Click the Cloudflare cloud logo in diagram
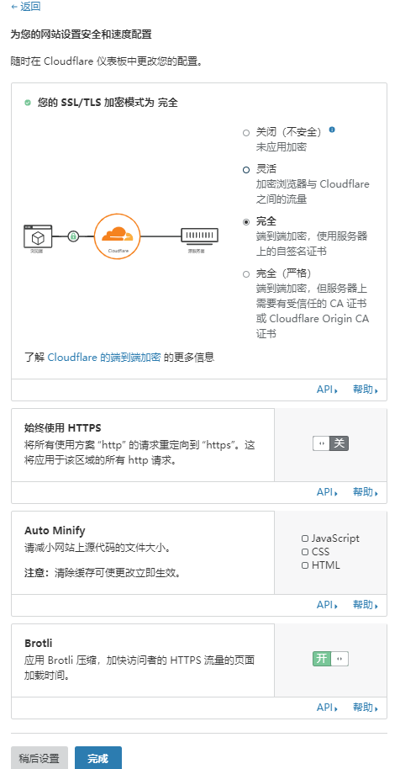This screenshot has height=769, width=400. pyautogui.click(x=117, y=236)
